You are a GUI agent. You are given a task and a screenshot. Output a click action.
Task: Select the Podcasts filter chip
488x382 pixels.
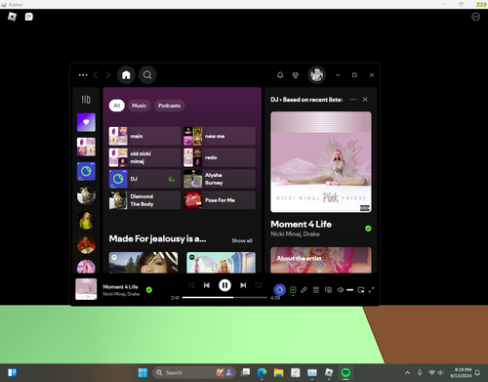(169, 106)
